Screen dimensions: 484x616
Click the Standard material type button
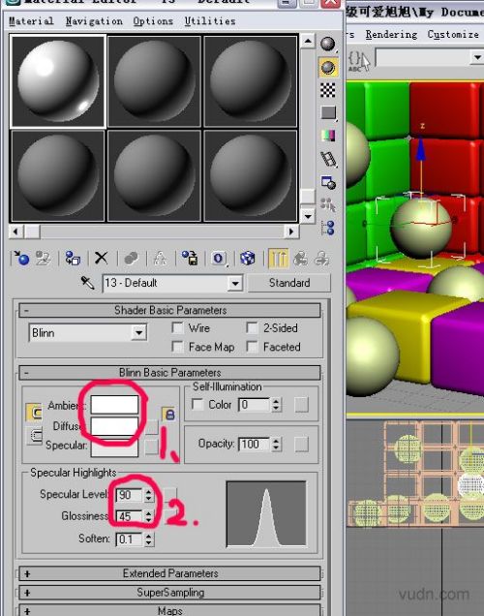point(289,283)
